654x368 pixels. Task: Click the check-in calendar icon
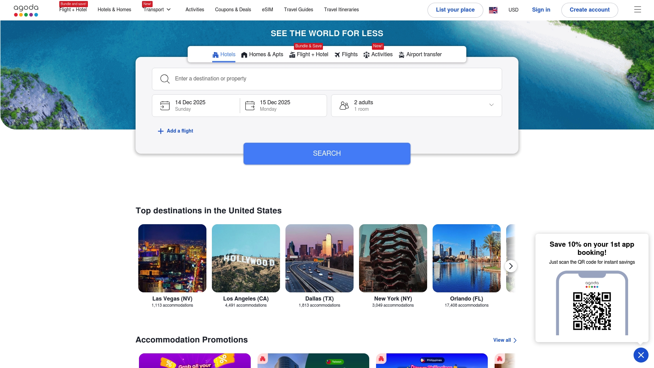pos(165,105)
